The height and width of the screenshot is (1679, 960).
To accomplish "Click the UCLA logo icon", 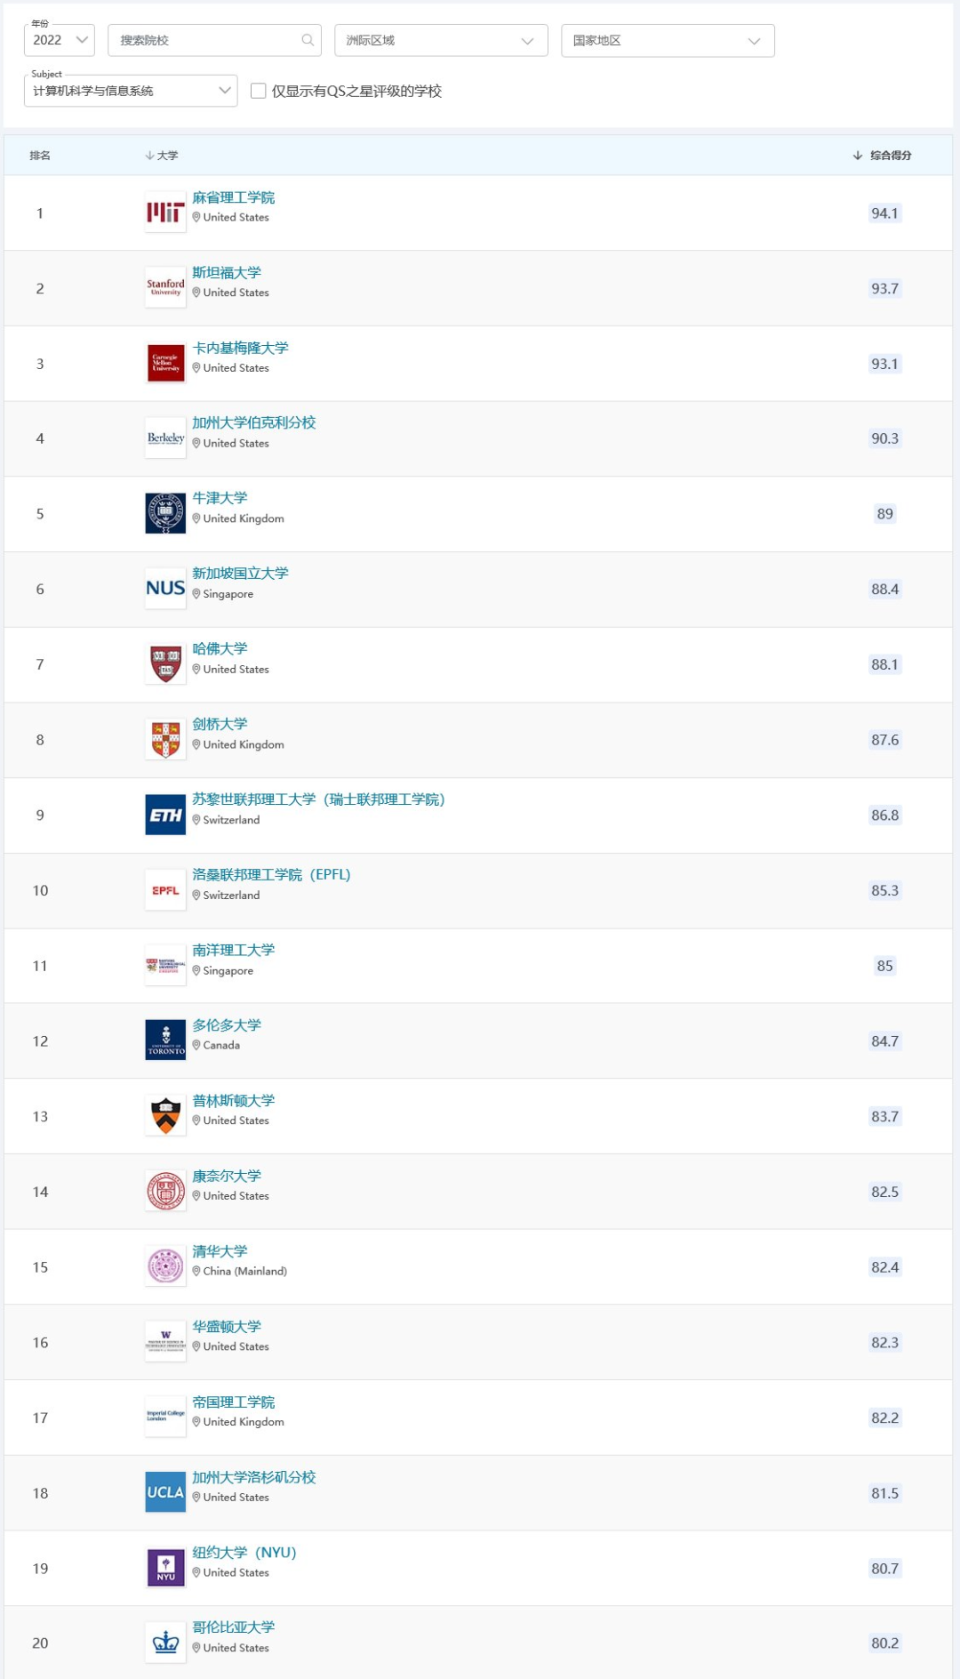I will click(165, 1492).
